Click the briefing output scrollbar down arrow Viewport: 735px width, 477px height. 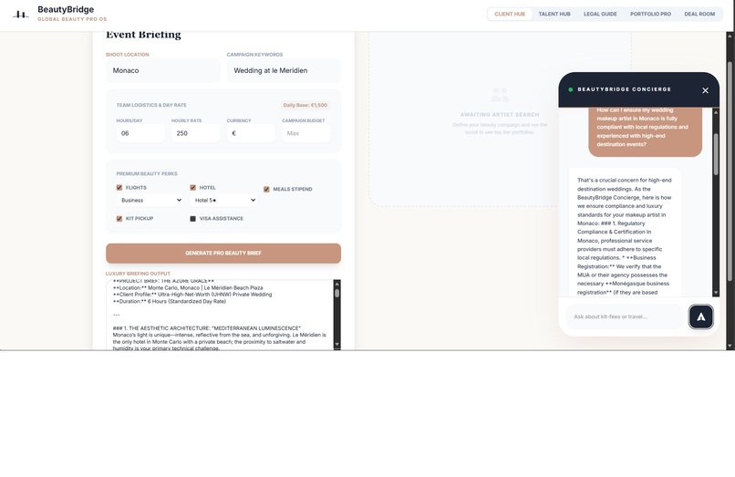tap(336, 345)
